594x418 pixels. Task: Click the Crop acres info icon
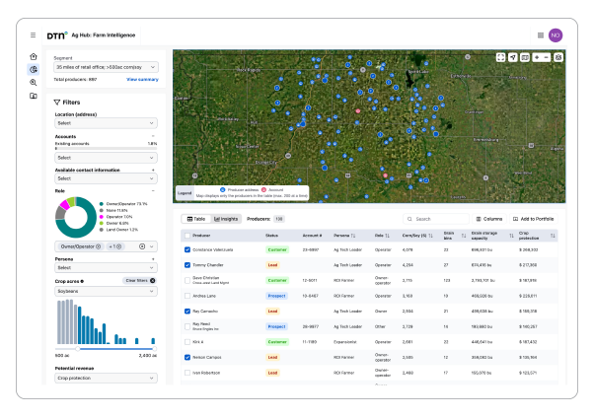coord(82,281)
